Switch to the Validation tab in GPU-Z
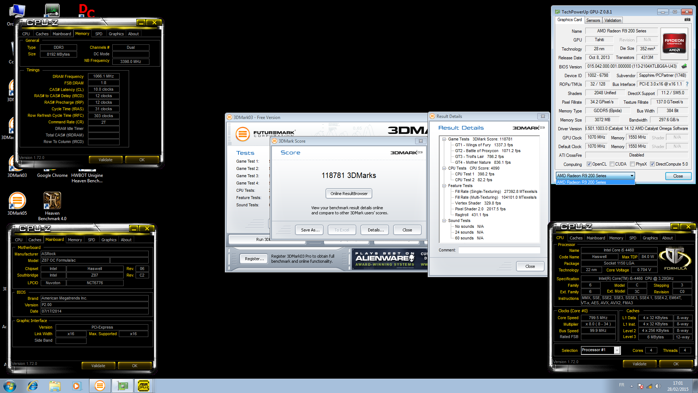Image resolution: width=698 pixels, height=393 pixels. point(613,20)
